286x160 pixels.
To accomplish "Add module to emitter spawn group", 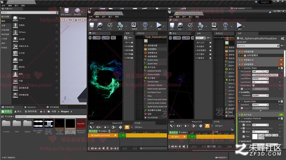I will coord(281,60).
